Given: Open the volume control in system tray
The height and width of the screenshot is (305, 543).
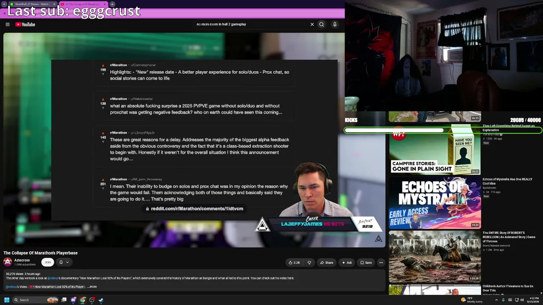Looking at the screenshot, I should coord(522,300).
